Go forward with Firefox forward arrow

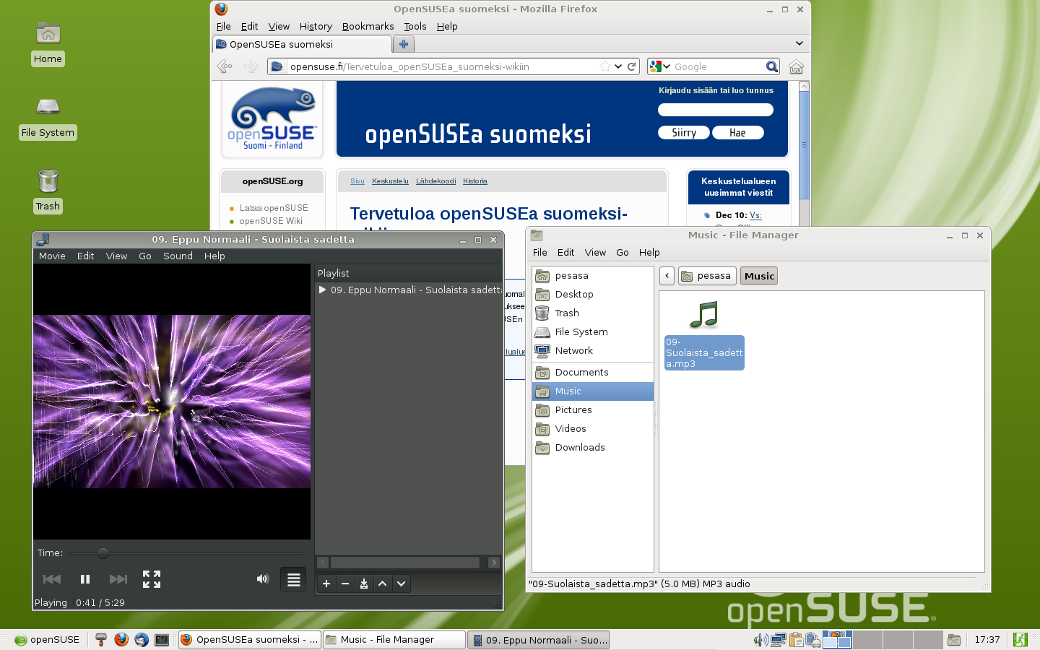[251, 66]
